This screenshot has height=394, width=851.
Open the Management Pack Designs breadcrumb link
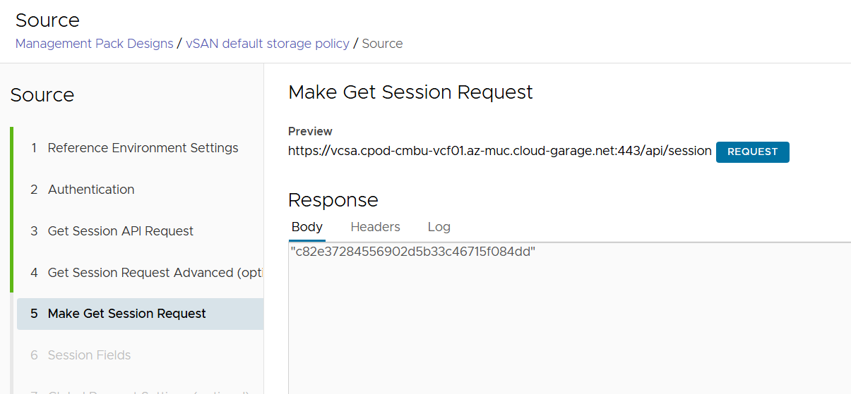94,44
